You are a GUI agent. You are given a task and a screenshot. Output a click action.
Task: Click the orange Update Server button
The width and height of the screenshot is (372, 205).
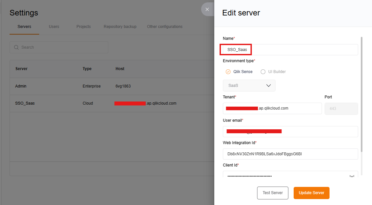point(311,193)
